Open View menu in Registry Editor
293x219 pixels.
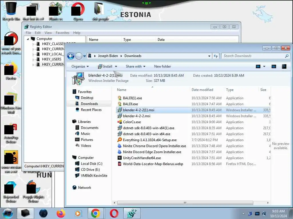(48, 33)
